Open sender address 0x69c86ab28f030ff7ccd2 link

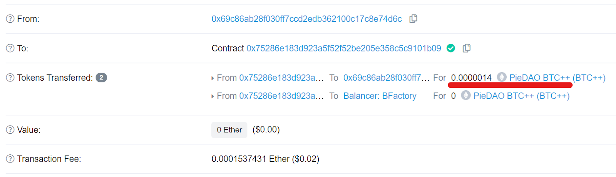(306, 19)
